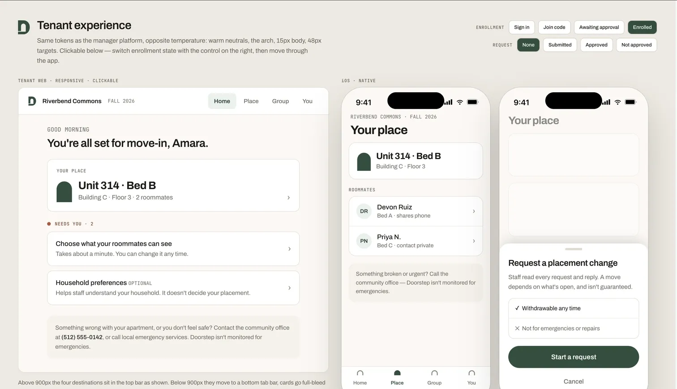Click the Start a request button
Screen dimensions: 677x389
coord(574,357)
